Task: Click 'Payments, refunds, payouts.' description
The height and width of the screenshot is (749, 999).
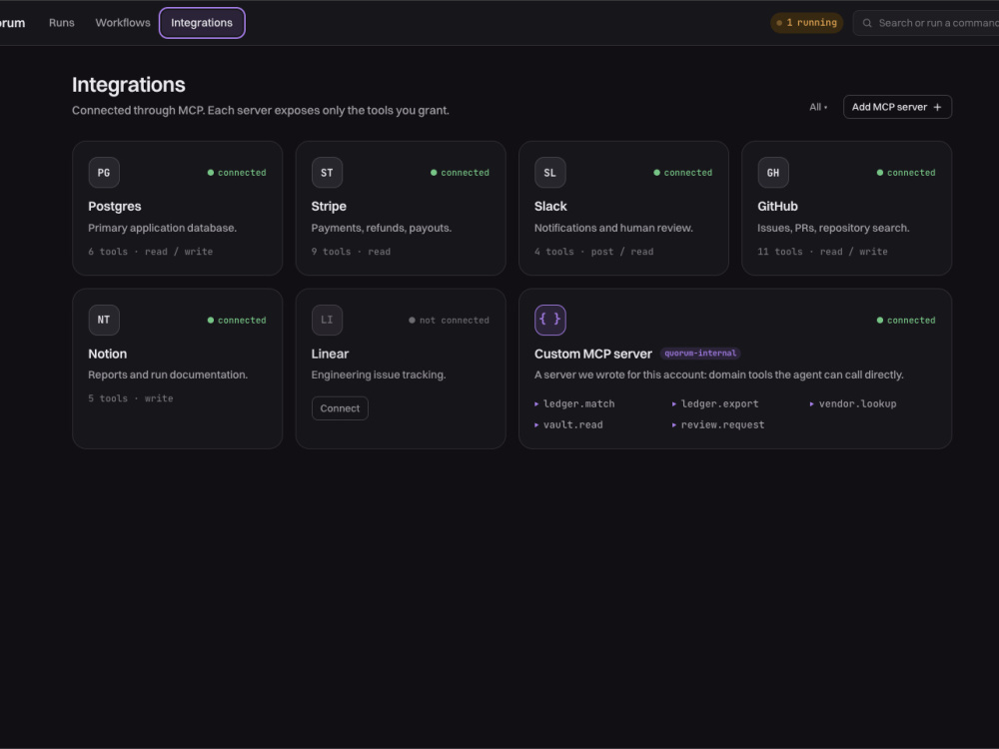Action: [382, 228]
